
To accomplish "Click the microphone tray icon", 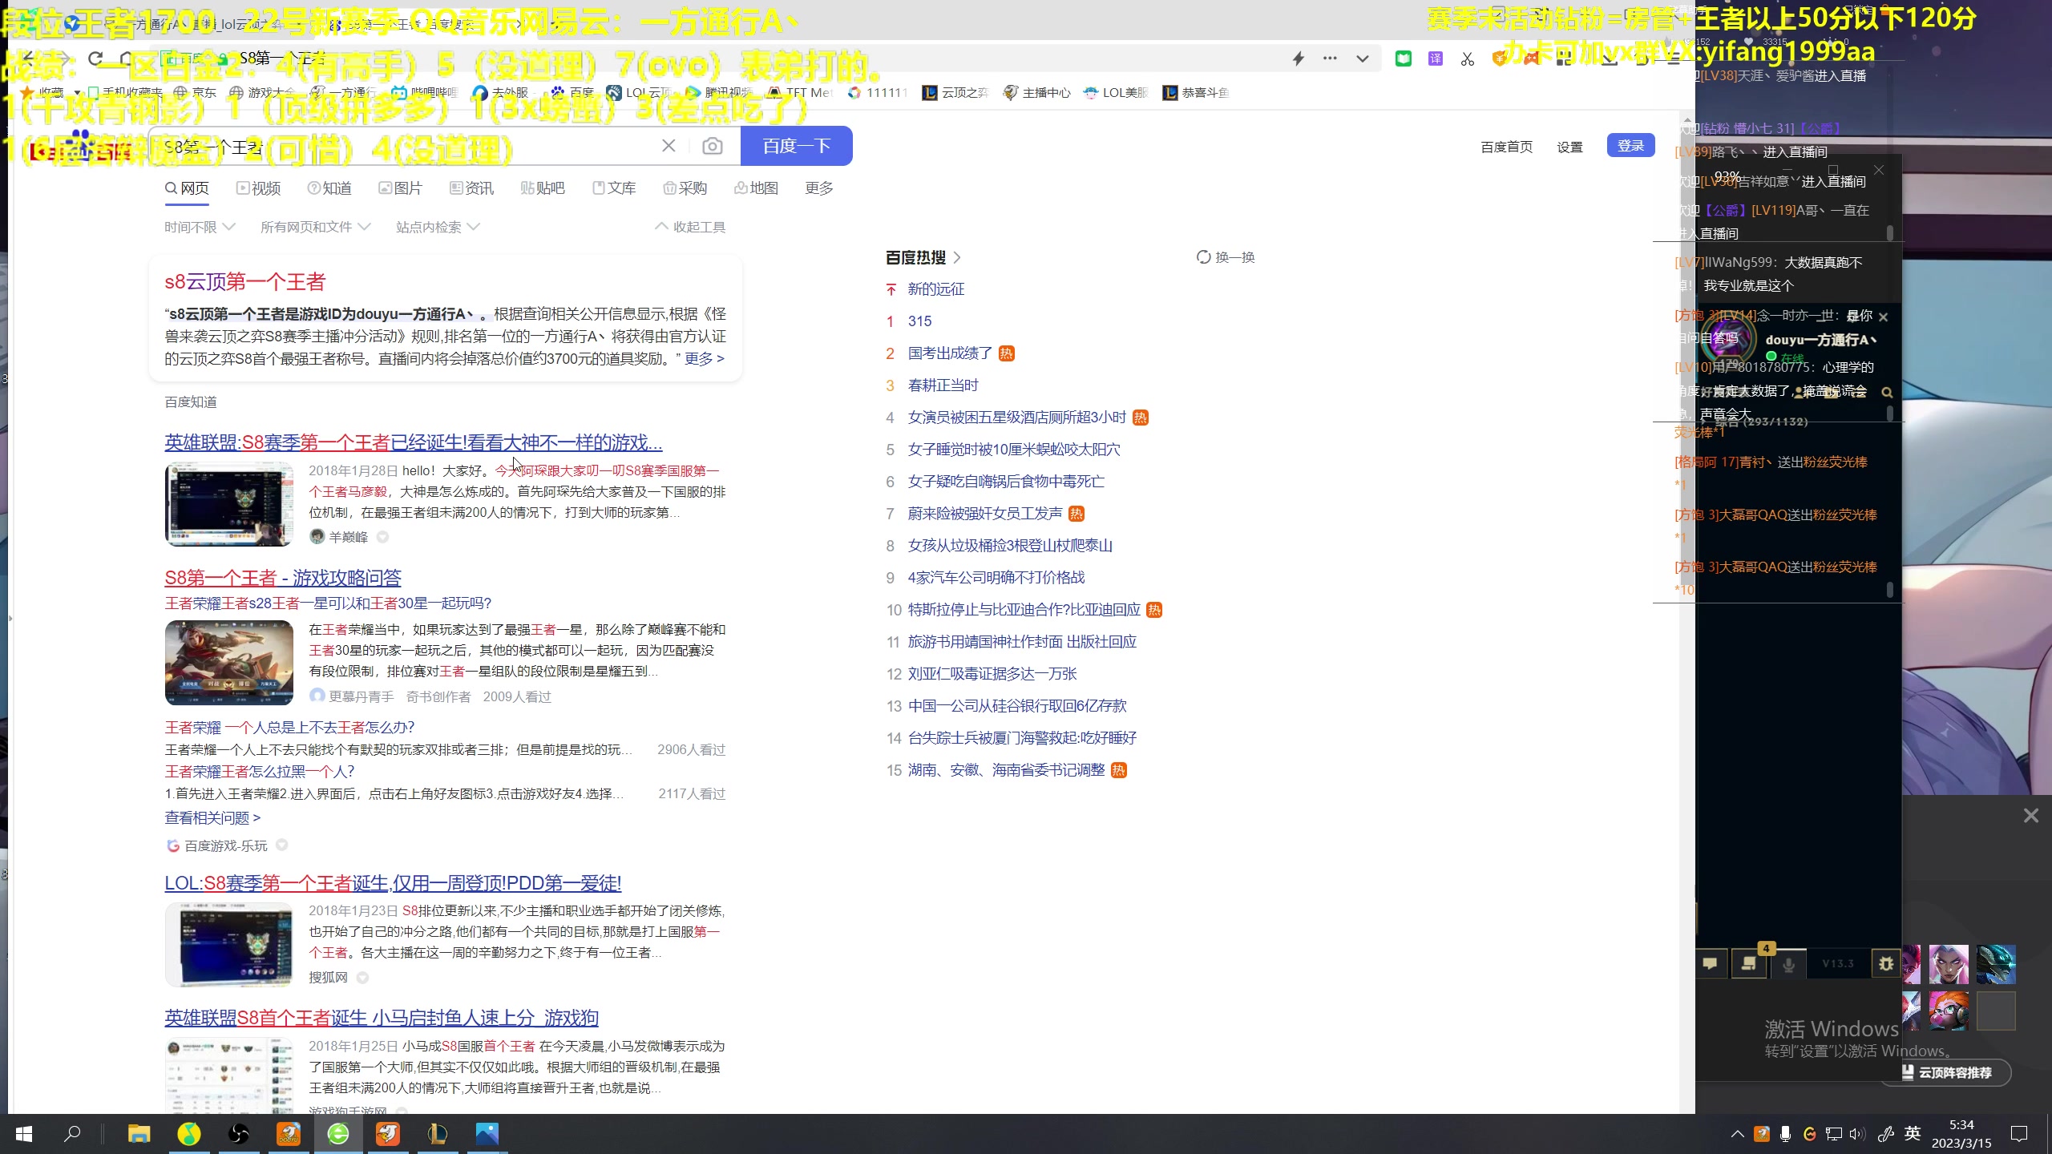I will [x=1785, y=1134].
